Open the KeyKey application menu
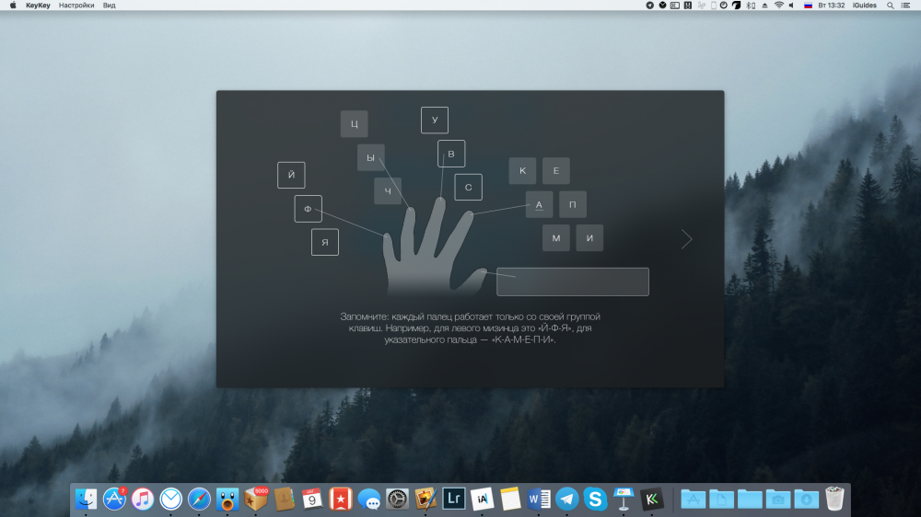The height and width of the screenshot is (517, 921). click(38, 6)
